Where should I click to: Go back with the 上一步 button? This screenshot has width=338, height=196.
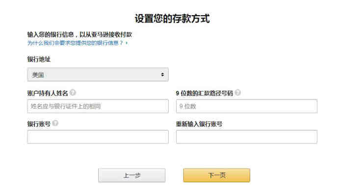tap(131, 175)
